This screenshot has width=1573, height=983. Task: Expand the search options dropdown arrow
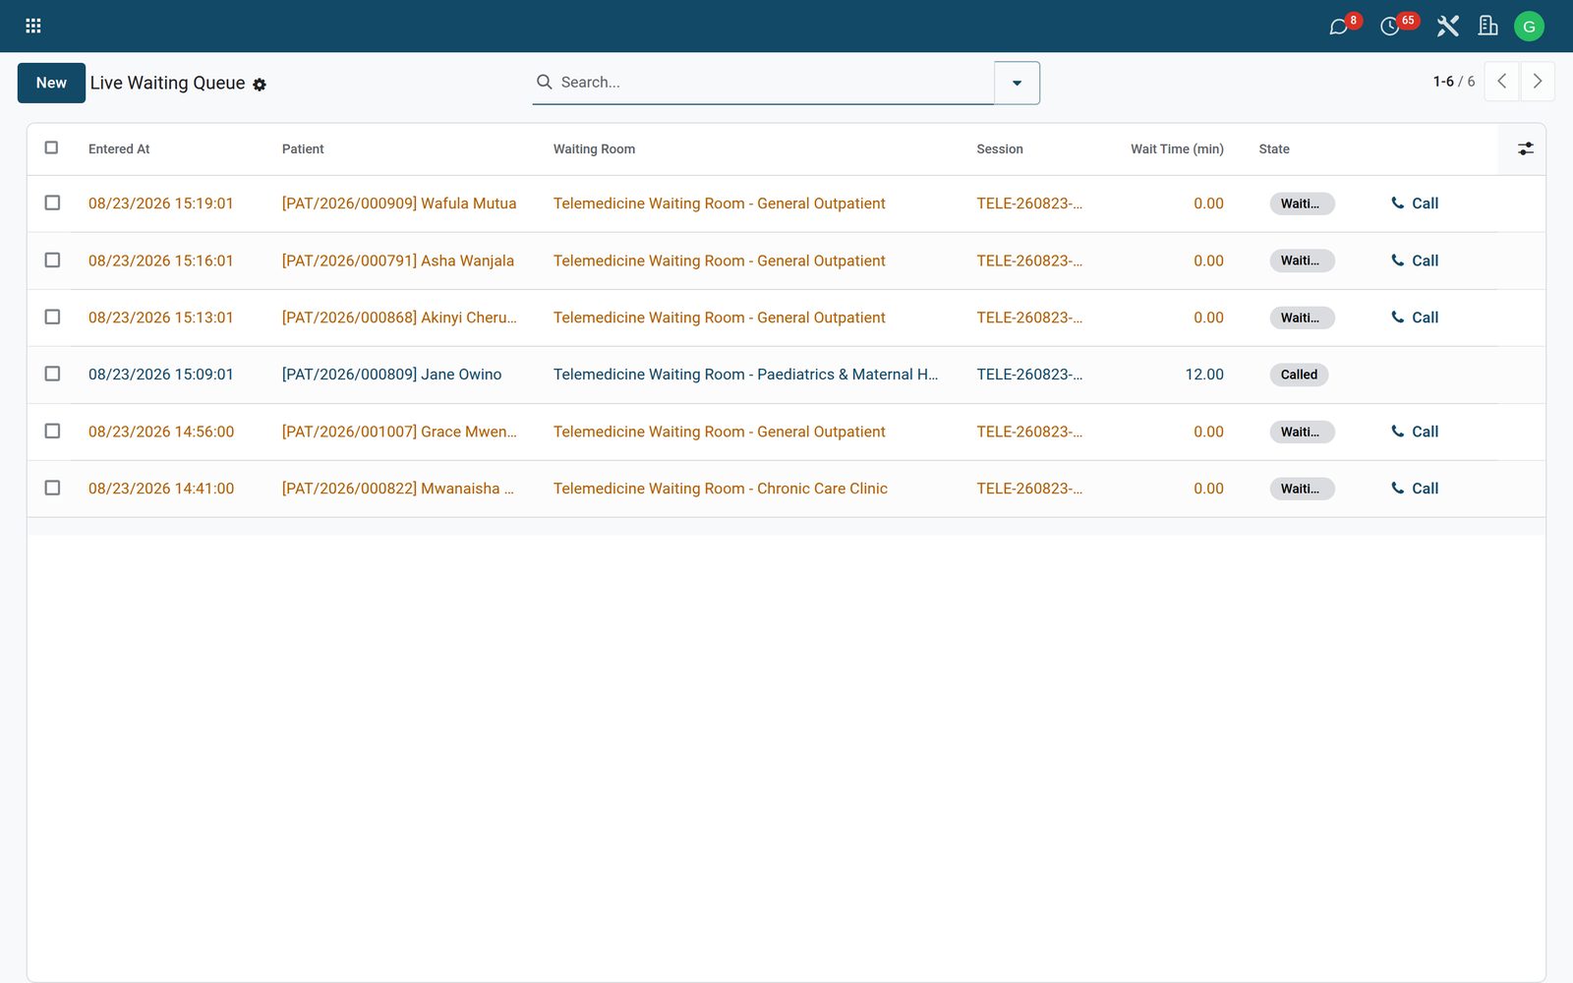[x=1017, y=83]
